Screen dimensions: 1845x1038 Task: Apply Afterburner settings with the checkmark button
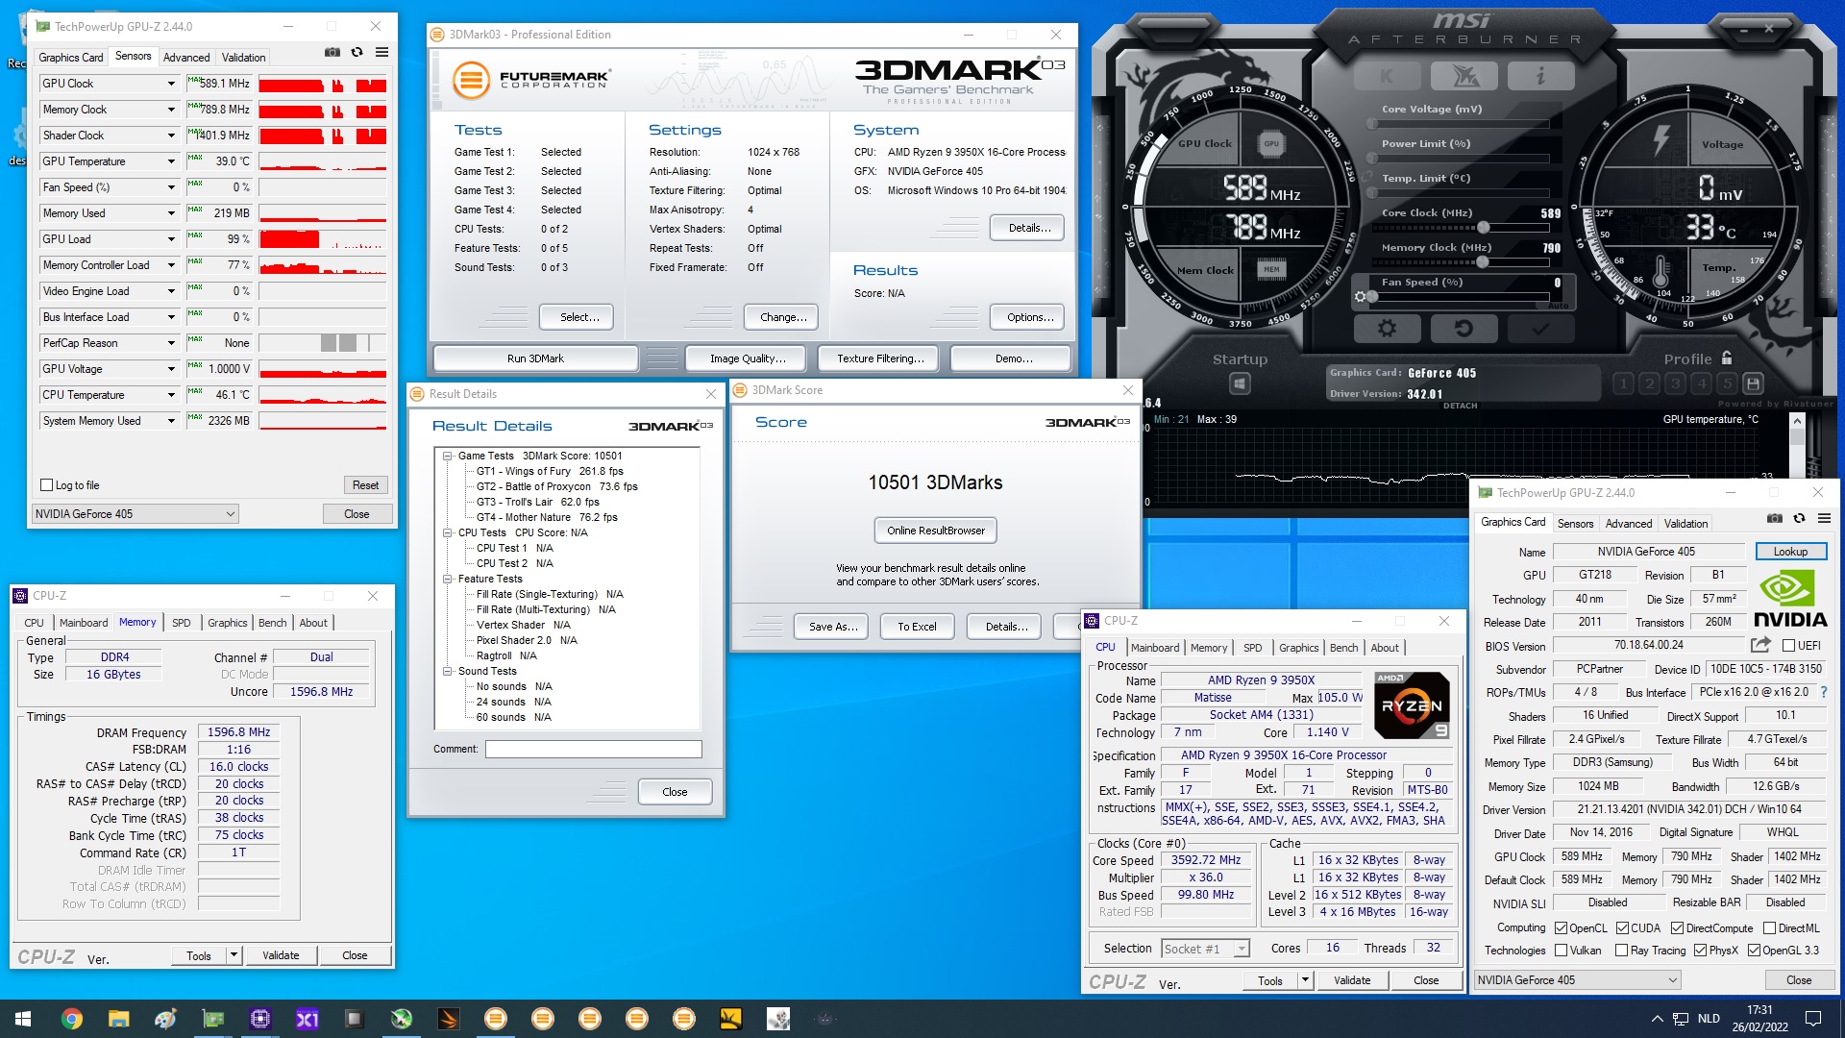click(1540, 329)
